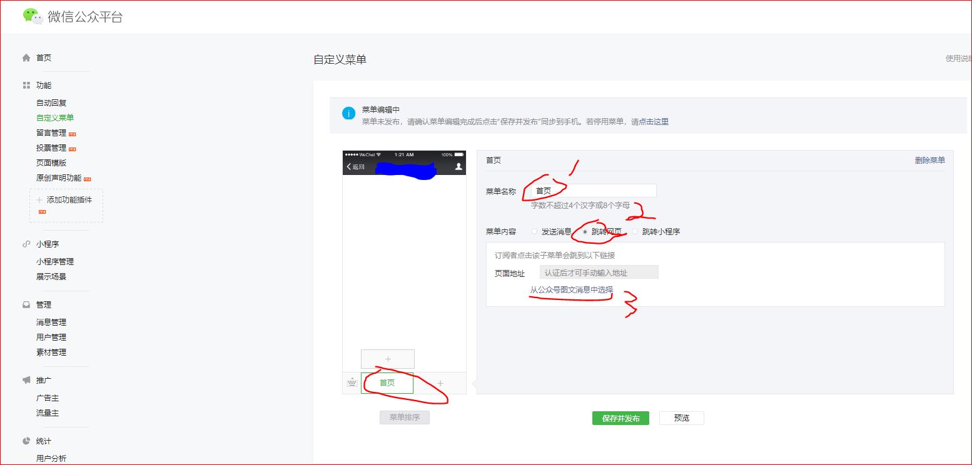Open 小程序管理 in the sidebar
The width and height of the screenshot is (972, 465).
[55, 261]
